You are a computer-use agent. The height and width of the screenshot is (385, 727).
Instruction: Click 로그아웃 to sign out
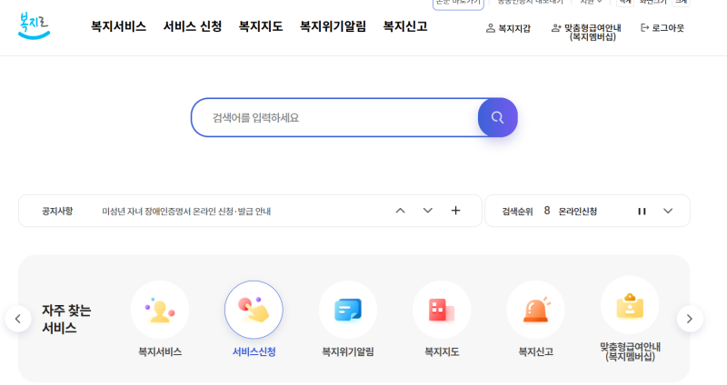tap(662, 28)
